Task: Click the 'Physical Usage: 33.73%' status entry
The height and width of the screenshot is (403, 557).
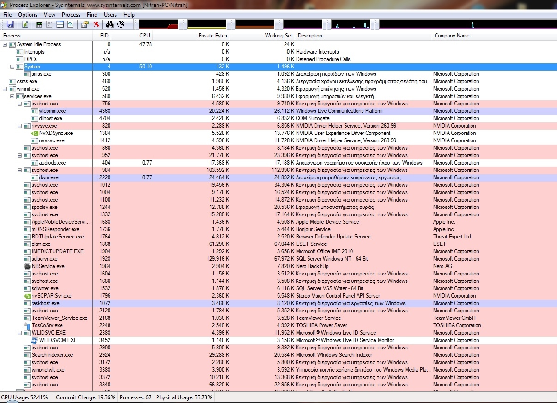Action: [x=184, y=397]
